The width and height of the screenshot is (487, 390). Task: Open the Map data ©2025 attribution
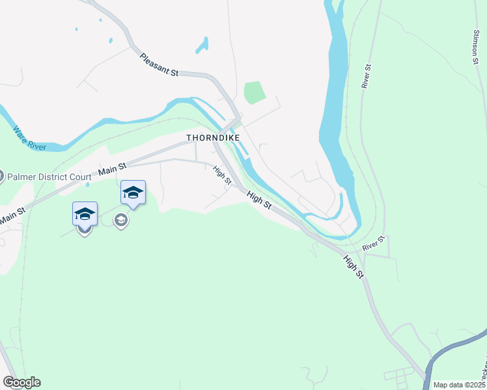tap(459, 385)
